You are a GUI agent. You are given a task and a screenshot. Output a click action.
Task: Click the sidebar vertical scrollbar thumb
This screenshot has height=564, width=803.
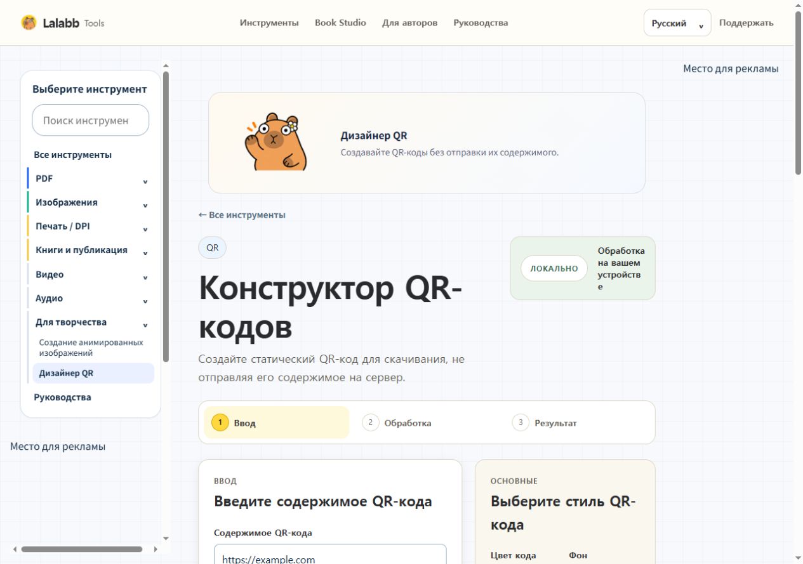pos(166,216)
